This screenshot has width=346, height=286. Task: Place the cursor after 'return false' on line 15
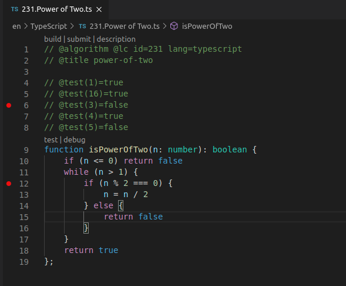pos(163,217)
